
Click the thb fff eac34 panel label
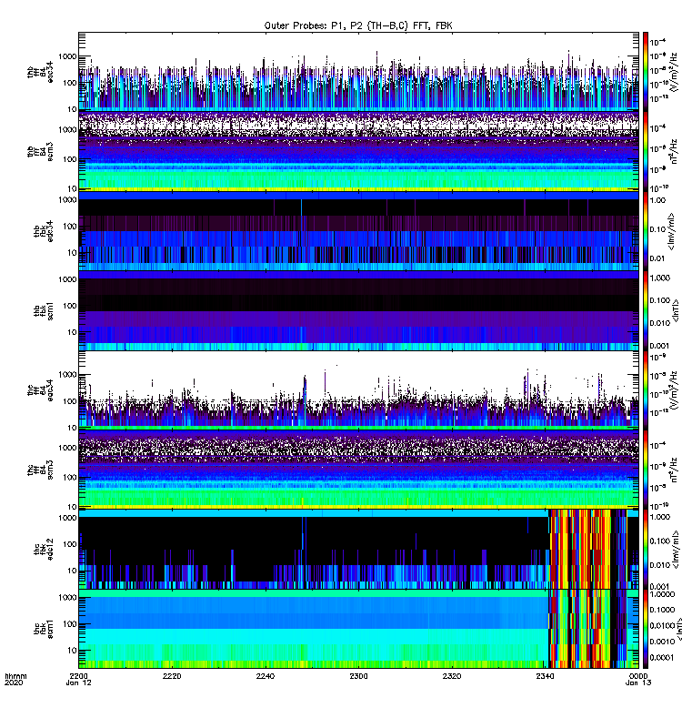[x=40, y=72]
